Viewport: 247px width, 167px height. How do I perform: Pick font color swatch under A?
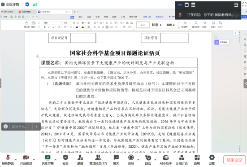[82, 27]
